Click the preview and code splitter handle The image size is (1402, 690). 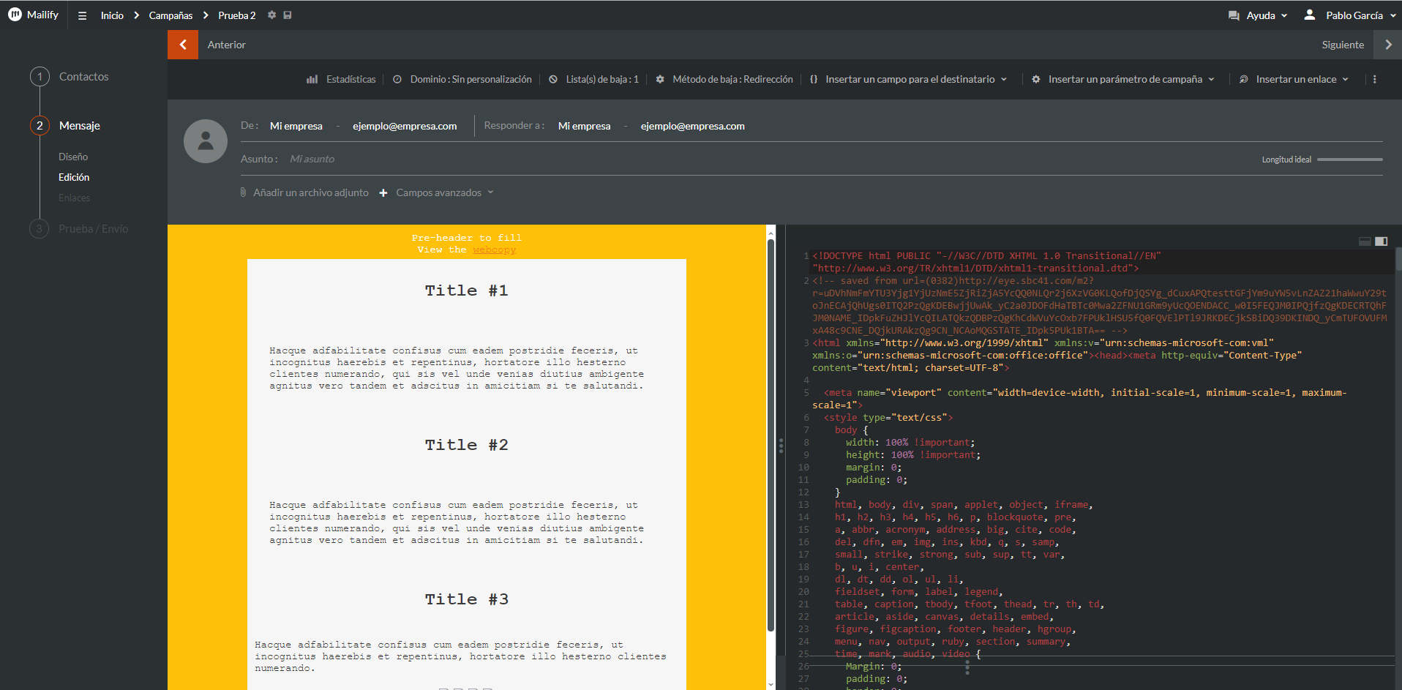pyautogui.click(x=781, y=445)
